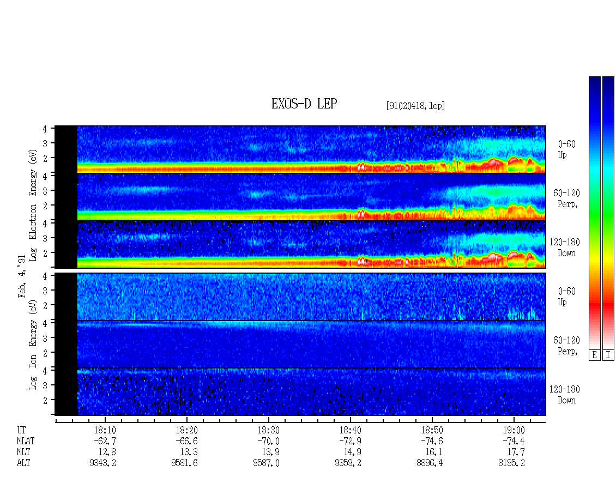Click the MLT value 12.8
The width and height of the screenshot is (616, 477).
[107, 452]
